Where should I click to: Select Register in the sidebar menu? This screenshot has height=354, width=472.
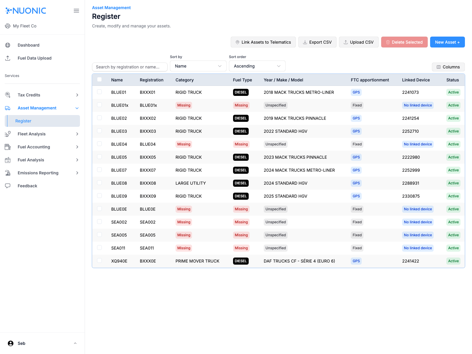(23, 121)
